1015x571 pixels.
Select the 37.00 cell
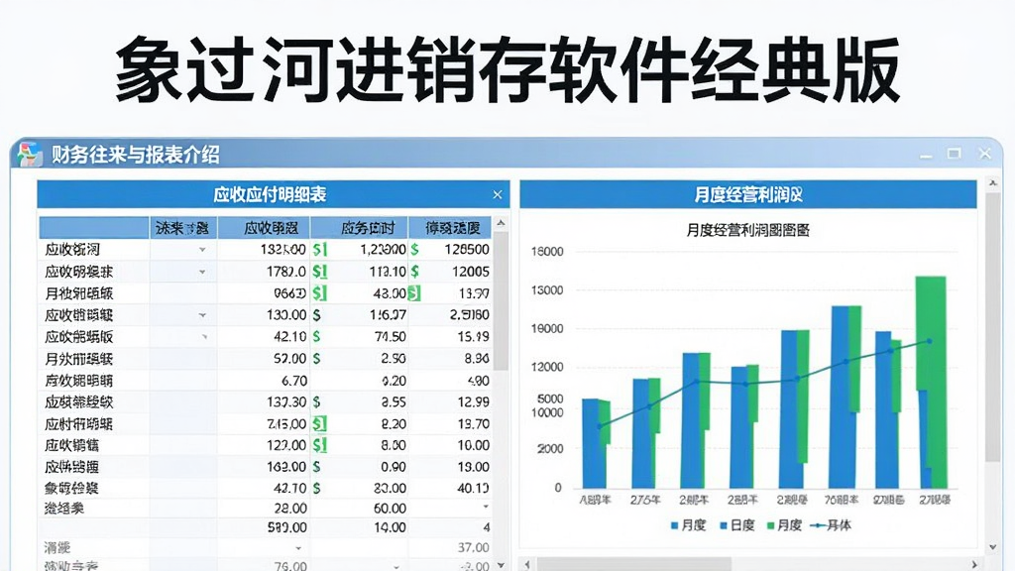(451, 547)
